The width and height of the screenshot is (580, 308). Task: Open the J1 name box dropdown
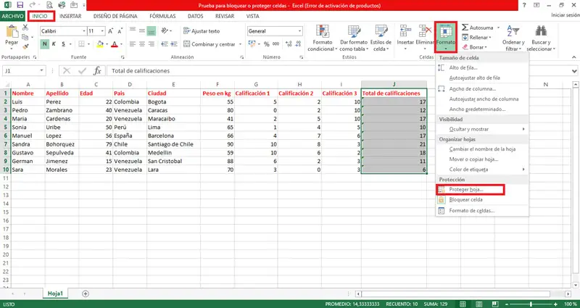coord(42,70)
